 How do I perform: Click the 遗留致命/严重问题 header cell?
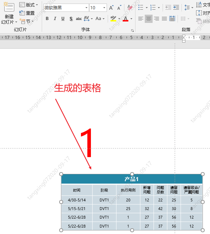[x=191, y=190]
